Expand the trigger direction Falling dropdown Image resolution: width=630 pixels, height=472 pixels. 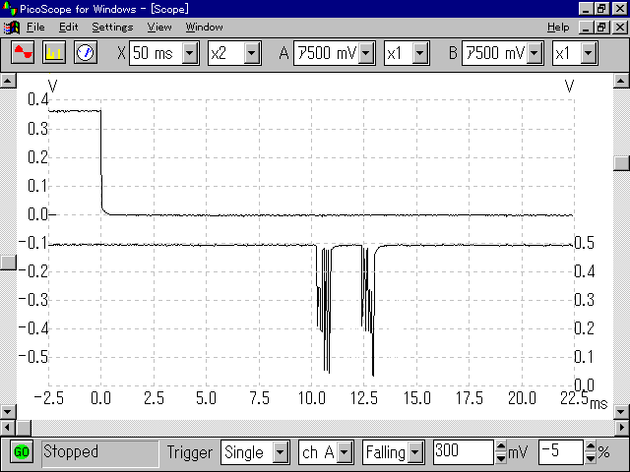(x=415, y=452)
